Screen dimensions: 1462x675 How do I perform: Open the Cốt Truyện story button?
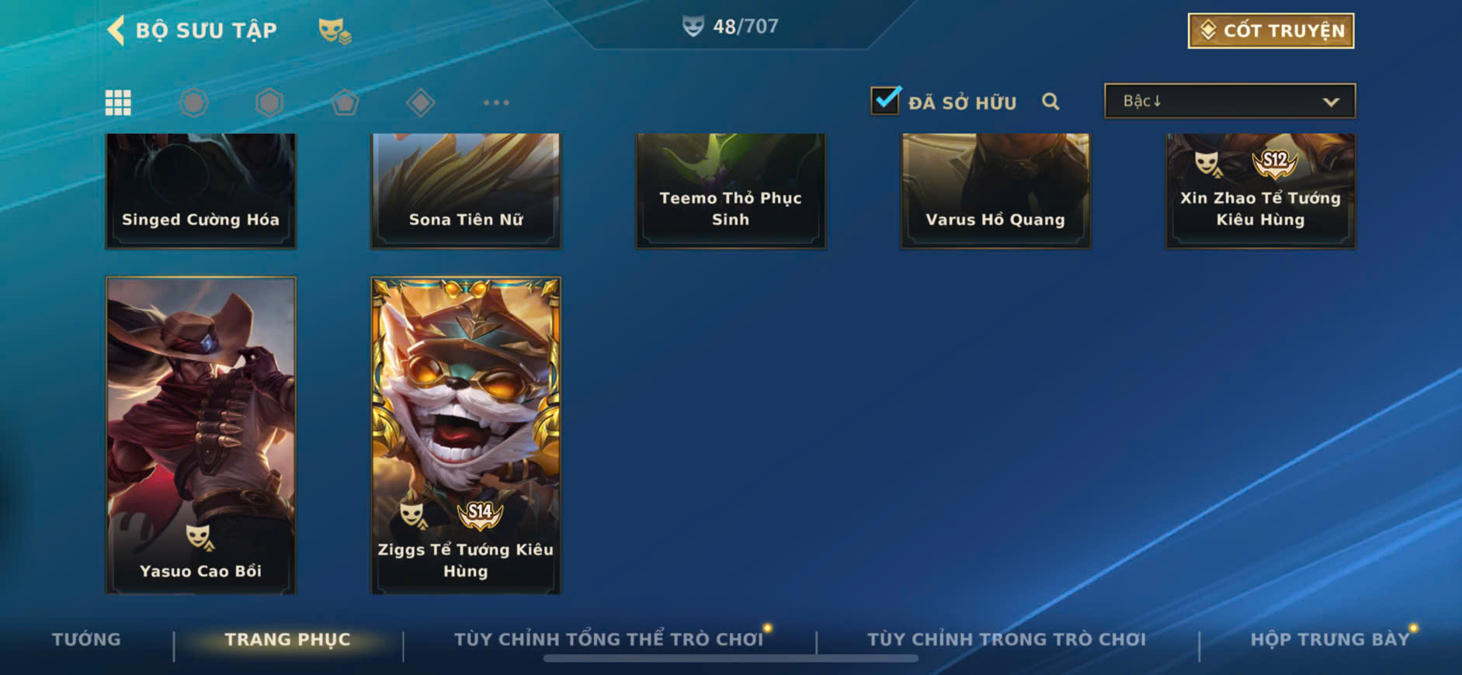click(x=1271, y=31)
